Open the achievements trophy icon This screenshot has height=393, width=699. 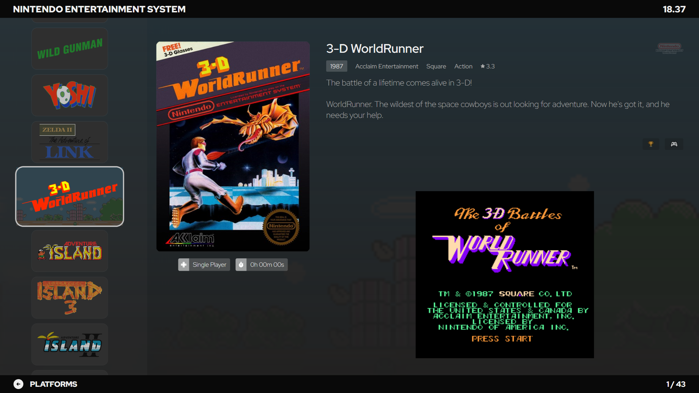(x=651, y=144)
